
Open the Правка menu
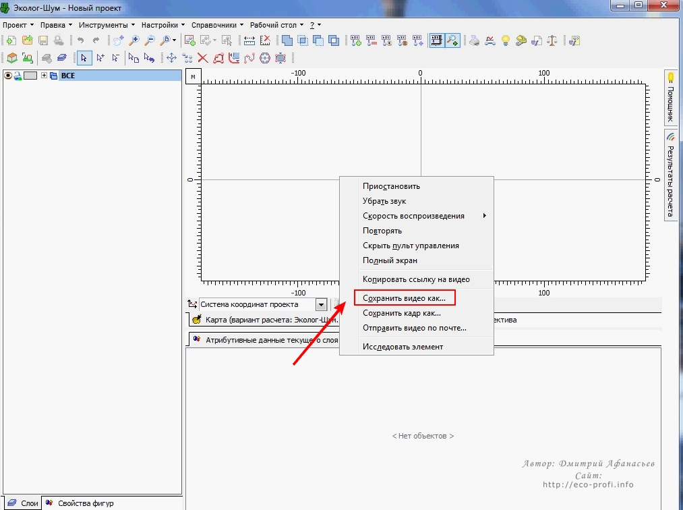[x=56, y=25]
